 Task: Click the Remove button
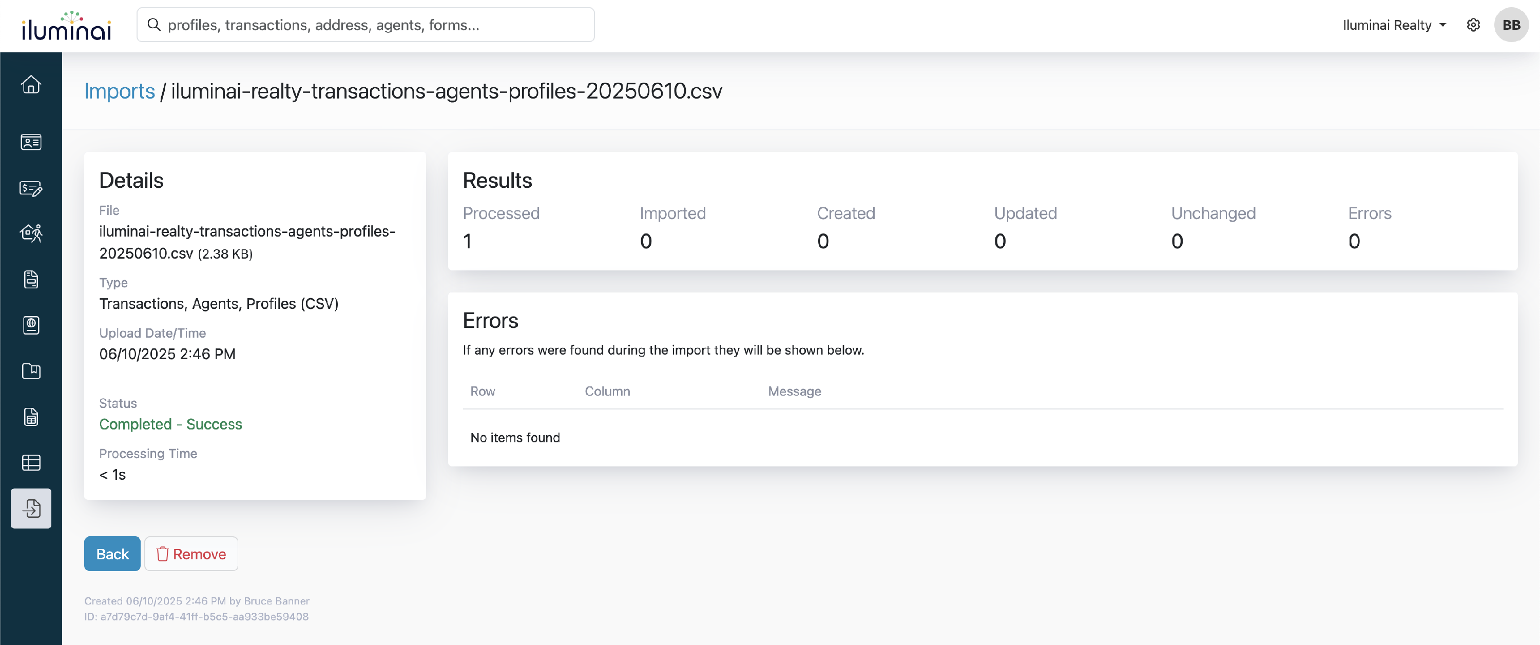[x=191, y=554]
